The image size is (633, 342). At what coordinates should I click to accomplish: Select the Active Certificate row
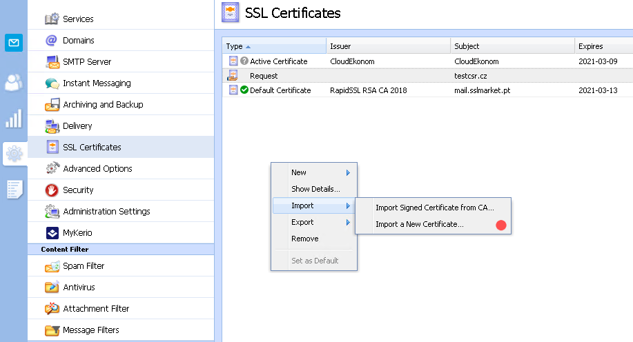(x=428, y=61)
